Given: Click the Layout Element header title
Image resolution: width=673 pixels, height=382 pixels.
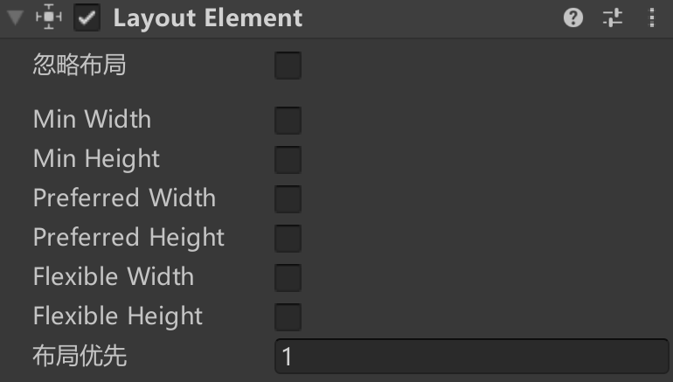Looking at the screenshot, I should [208, 18].
